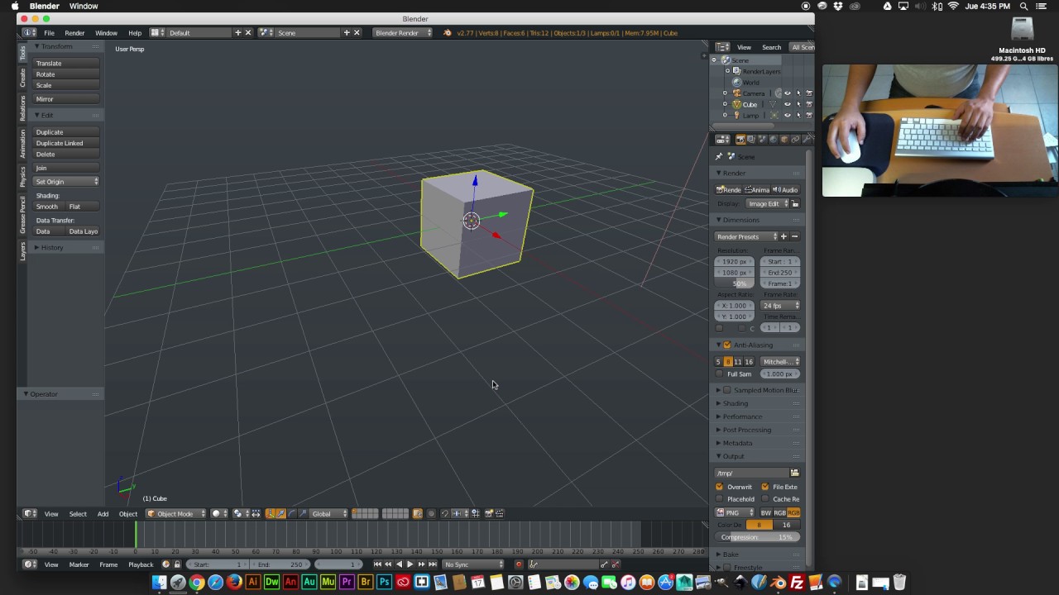The height and width of the screenshot is (595, 1059).
Task: Open Photoshop from the Dock
Action: pyautogui.click(x=384, y=583)
